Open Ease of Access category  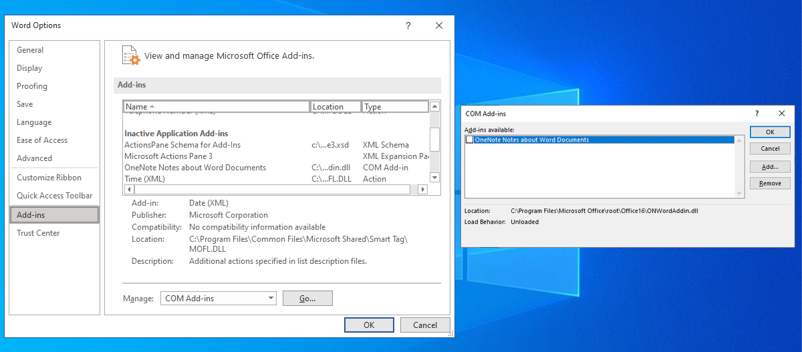[53, 140]
